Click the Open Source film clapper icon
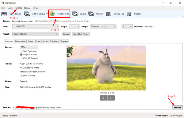The image size is (184, 118). pos(4,14)
